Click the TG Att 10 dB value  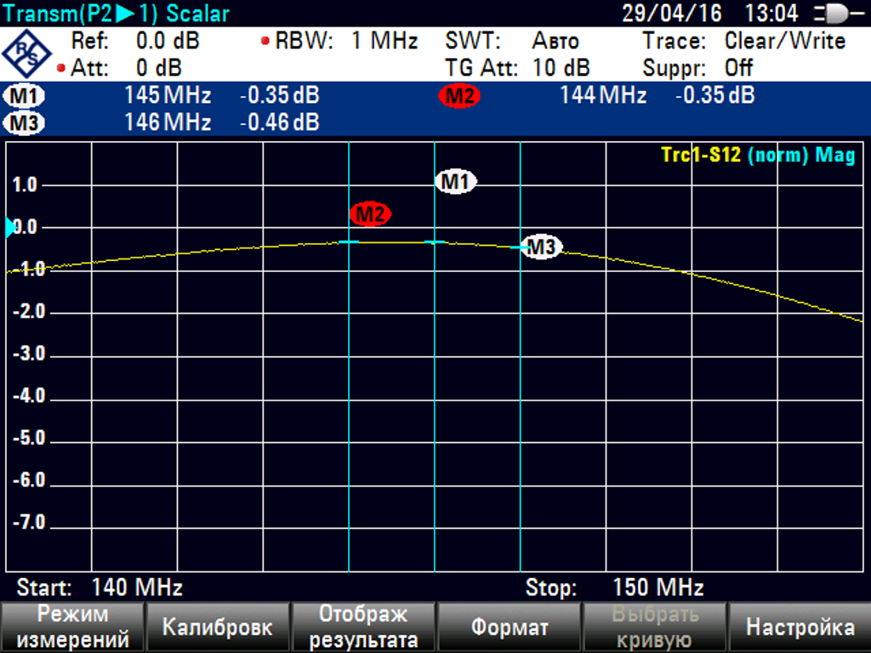point(561,68)
